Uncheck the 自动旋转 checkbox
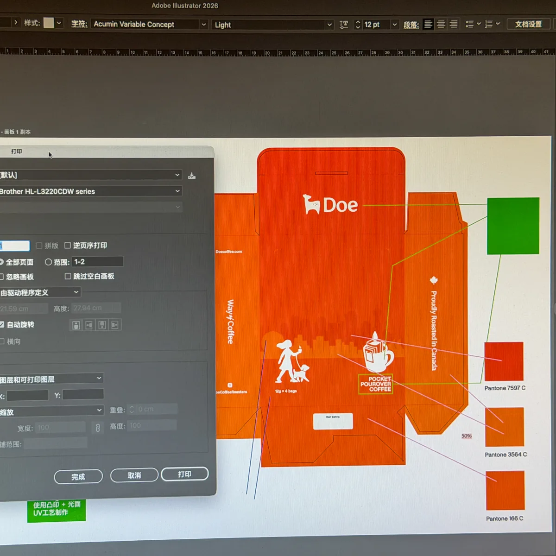This screenshot has width=556, height=556. [x=1, y=324]
